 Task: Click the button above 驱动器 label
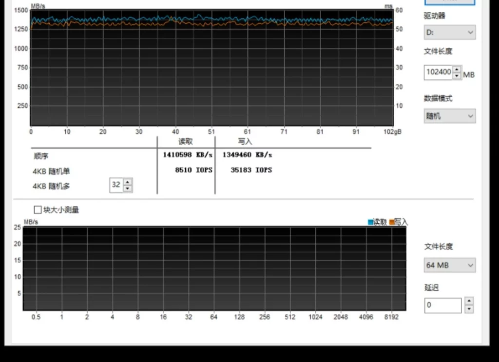click(x=450, y=2)
